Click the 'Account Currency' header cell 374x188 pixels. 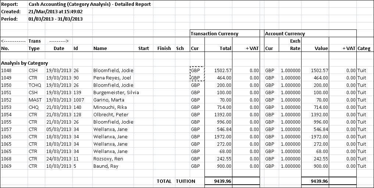click(x=285, y=33)
